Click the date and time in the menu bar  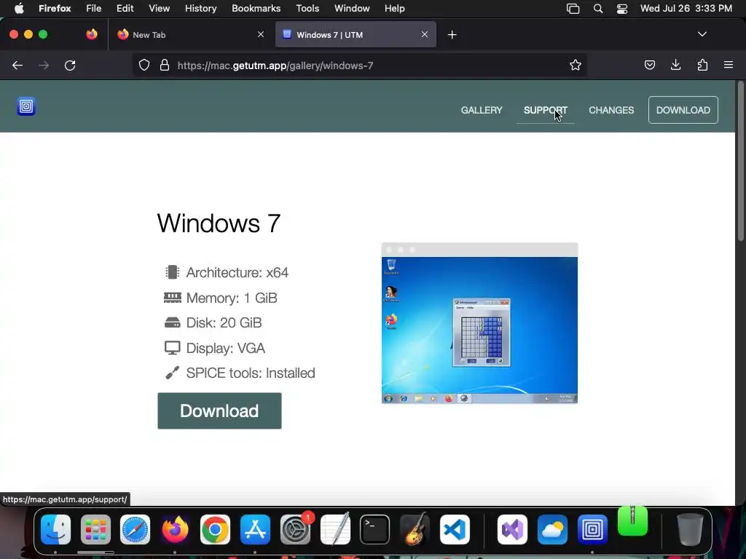(x=686, y=8)
